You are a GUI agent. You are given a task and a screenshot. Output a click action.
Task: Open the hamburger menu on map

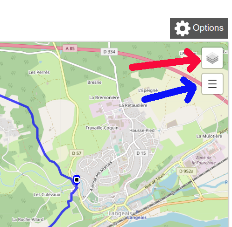coord(212,84)
